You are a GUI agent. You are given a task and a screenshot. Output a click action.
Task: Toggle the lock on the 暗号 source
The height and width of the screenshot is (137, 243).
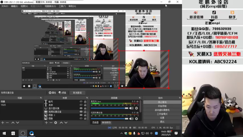85,101
